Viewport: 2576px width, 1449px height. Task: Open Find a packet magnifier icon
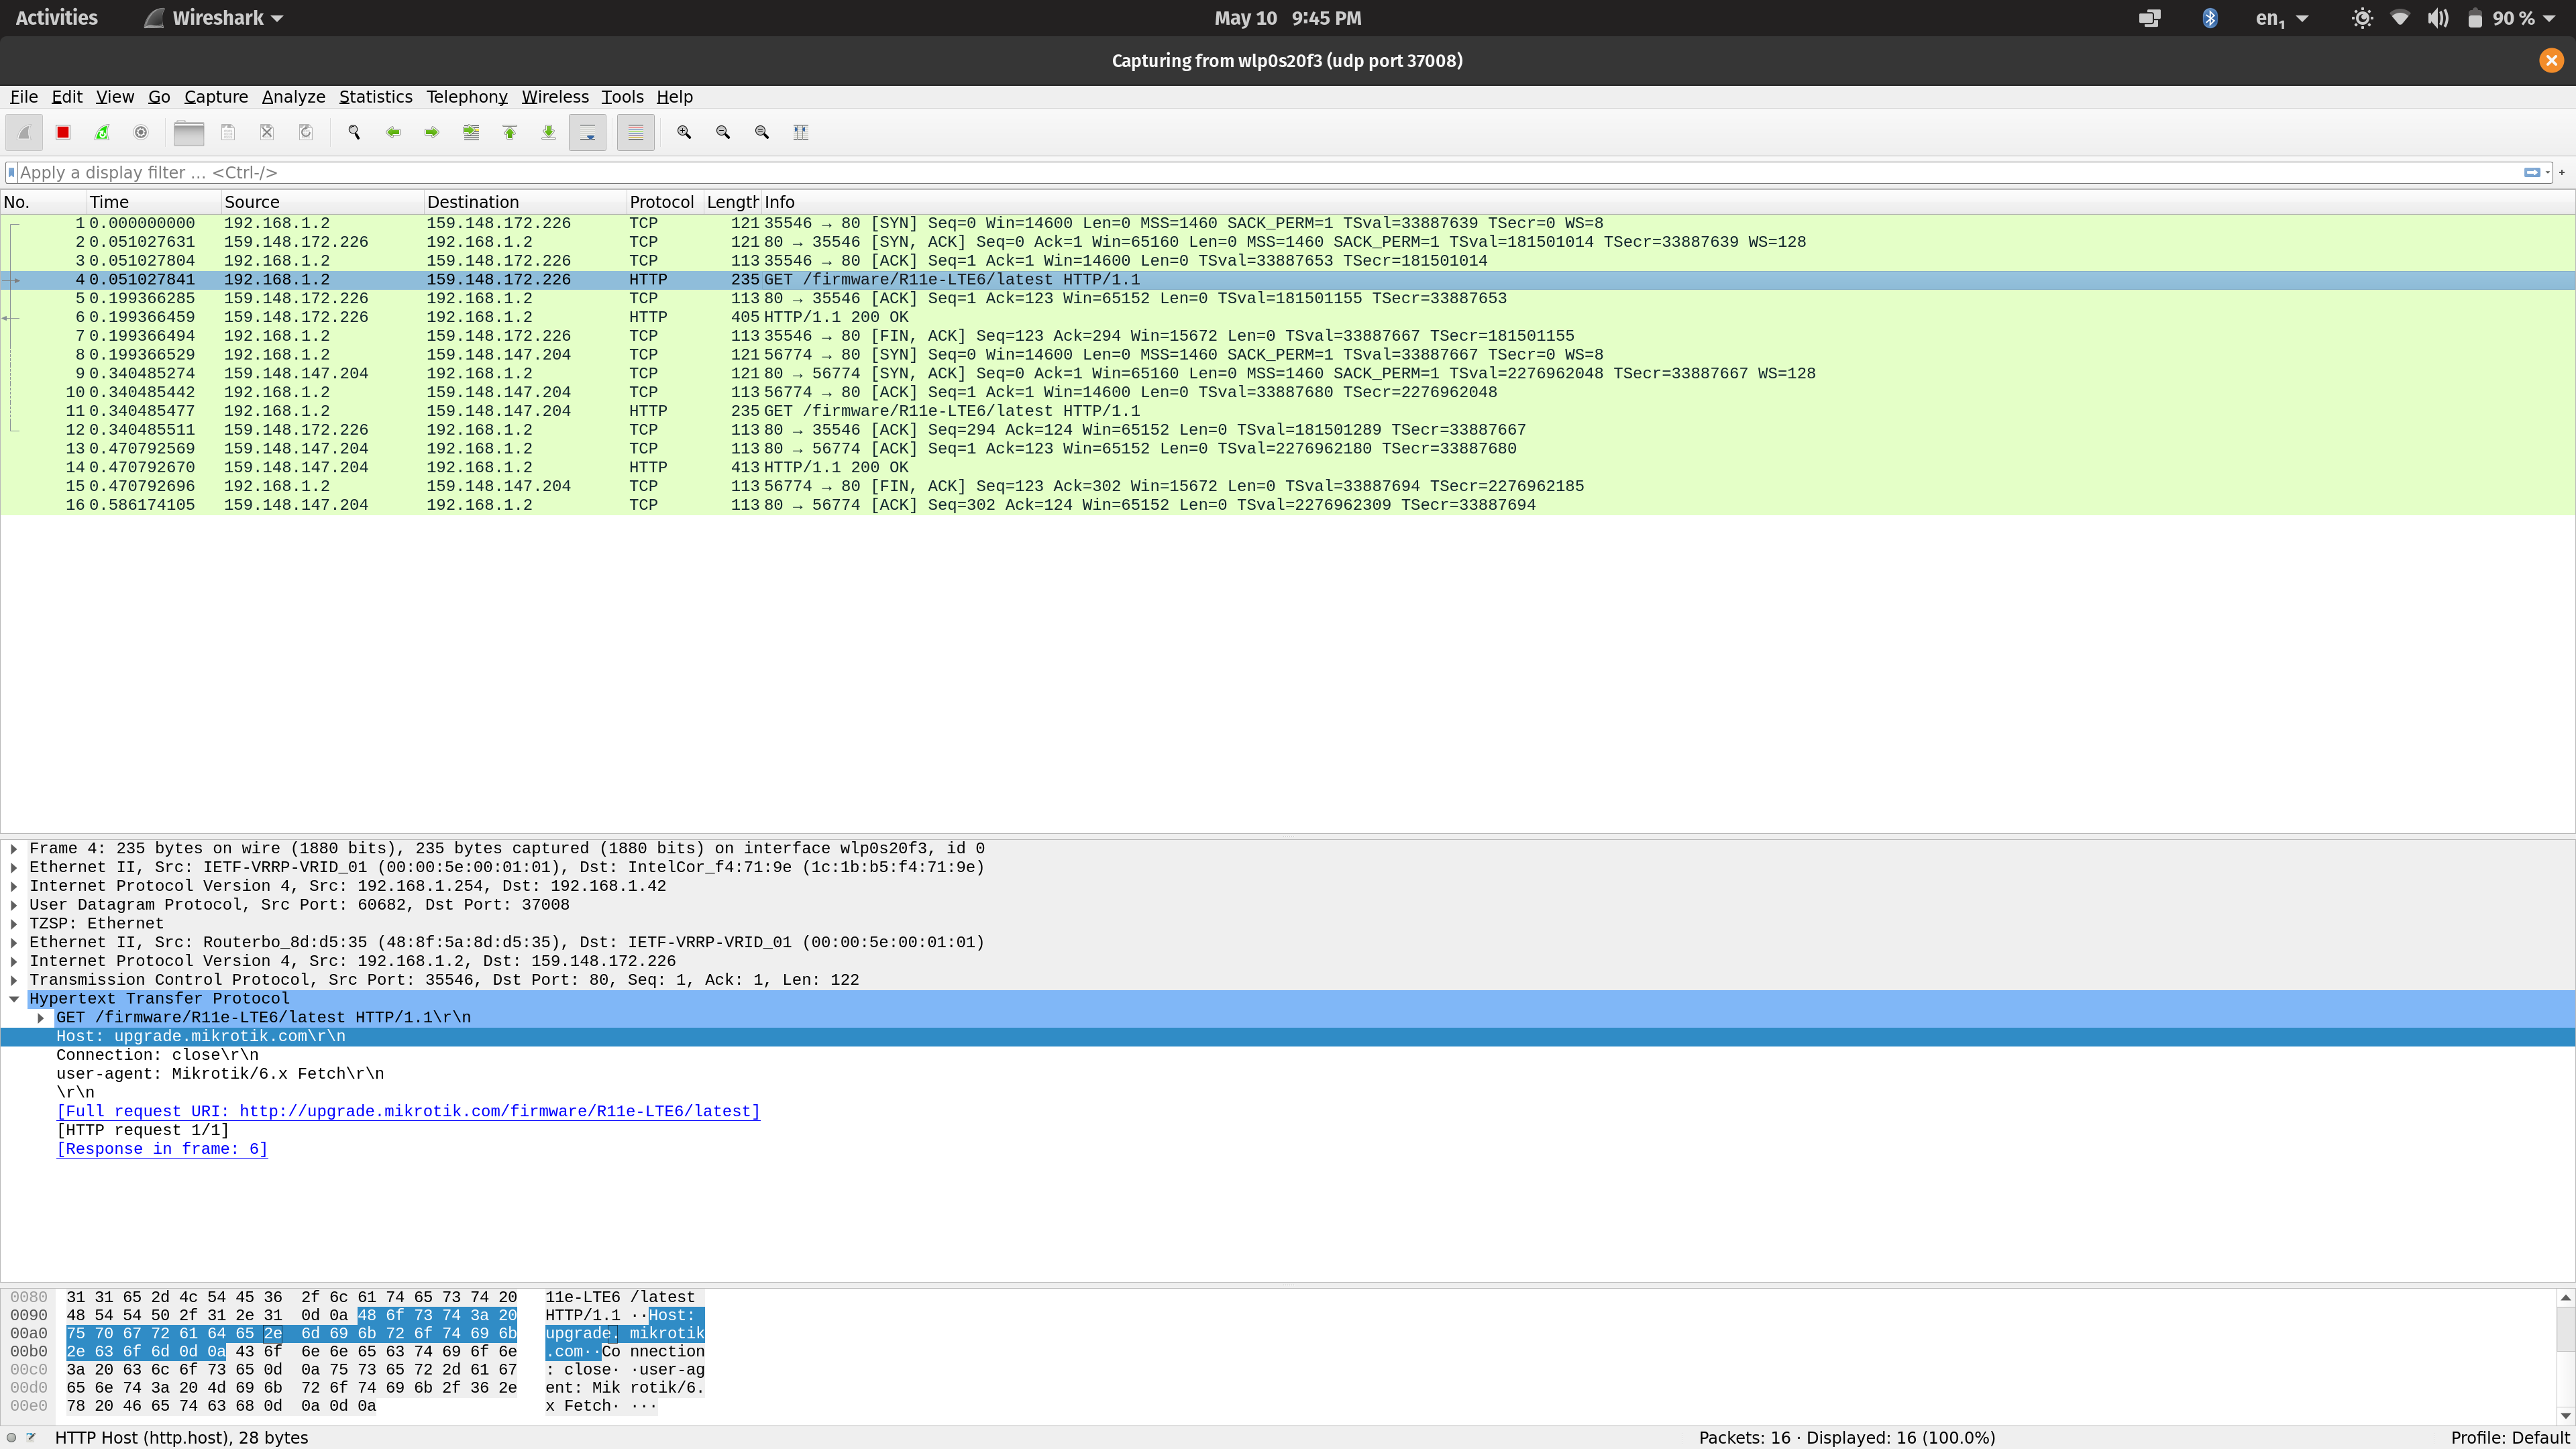(354, 132)
